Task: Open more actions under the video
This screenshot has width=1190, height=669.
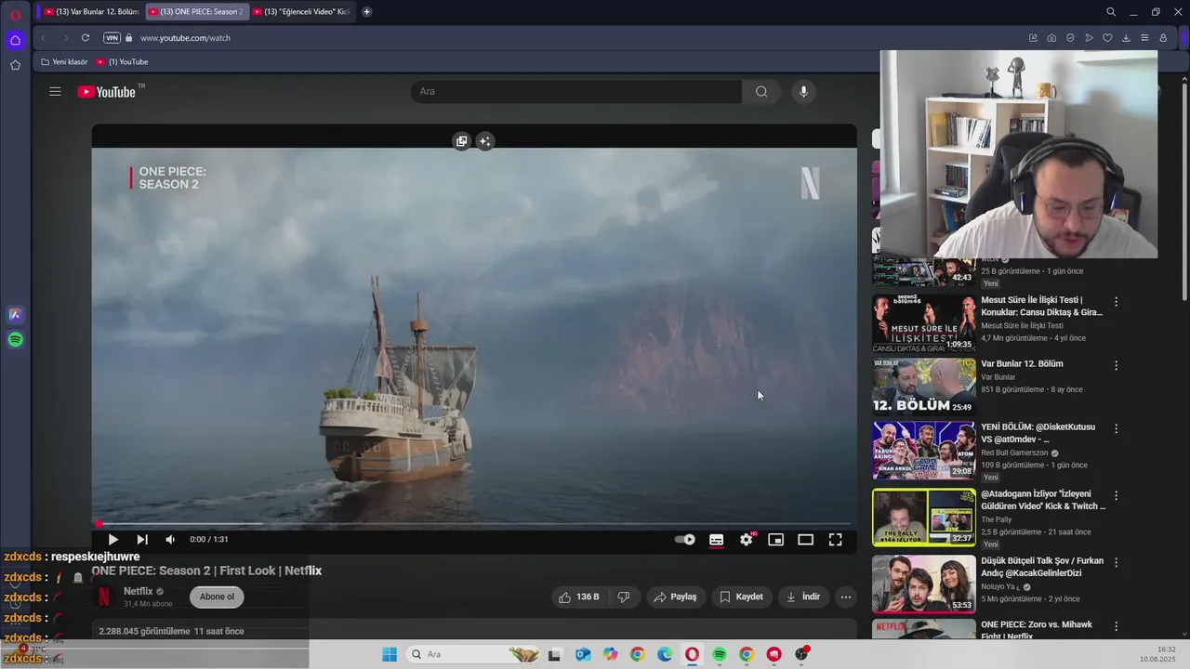Action: click(x=846, y=597)
